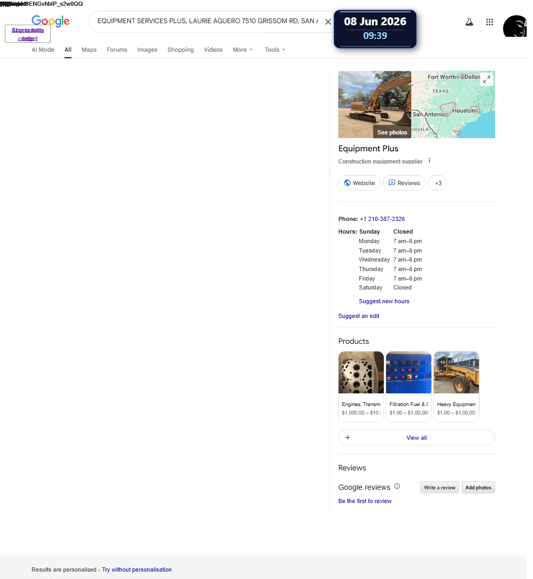Click the Wednesday hours row
The width and height of the screenshot is (533, 579).
click(x=390, y=259)
